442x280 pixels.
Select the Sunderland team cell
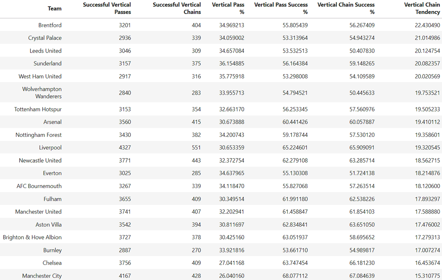(48, 64)
